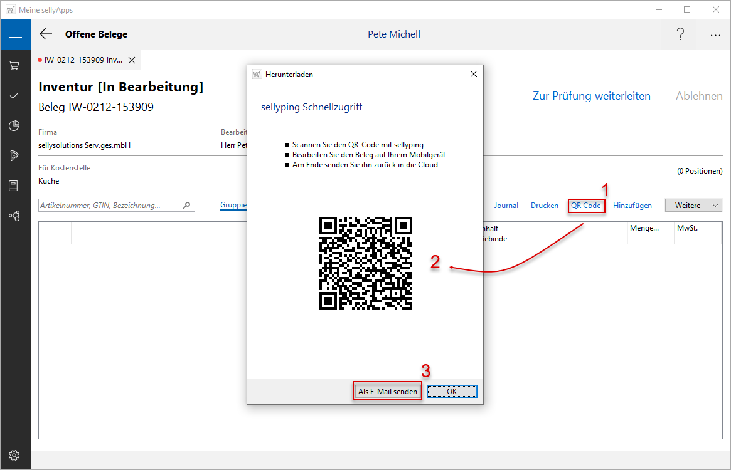
Task: Open the shopping cart sidebar icon
Action: (15, 65)
